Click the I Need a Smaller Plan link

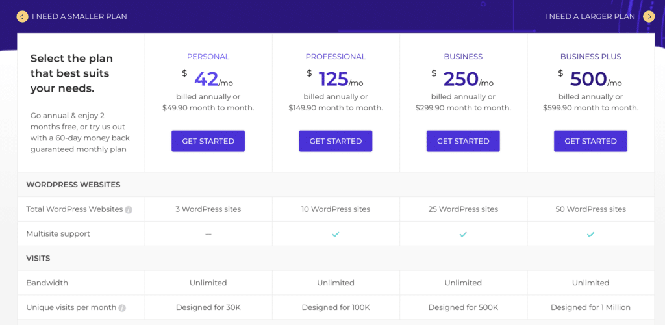[79, 16]
